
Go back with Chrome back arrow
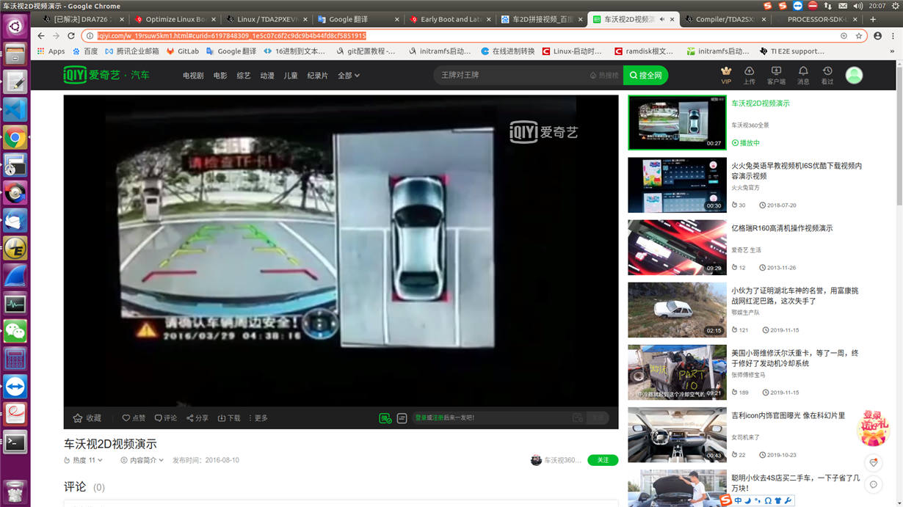pos(41,35)
